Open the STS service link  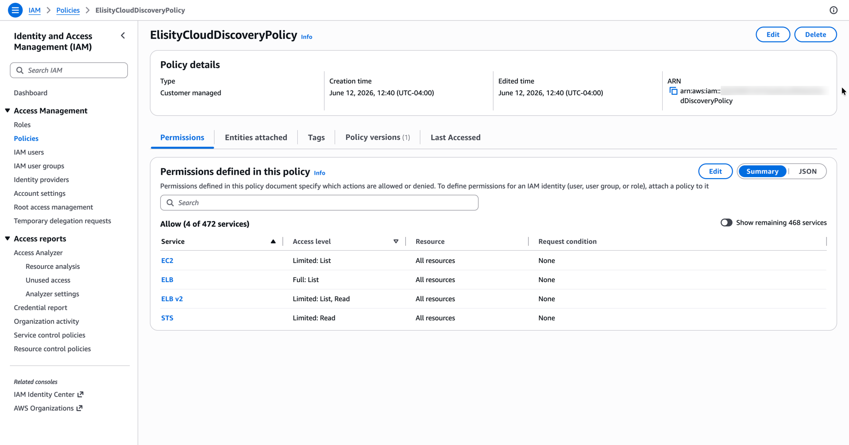click(167, 318)
